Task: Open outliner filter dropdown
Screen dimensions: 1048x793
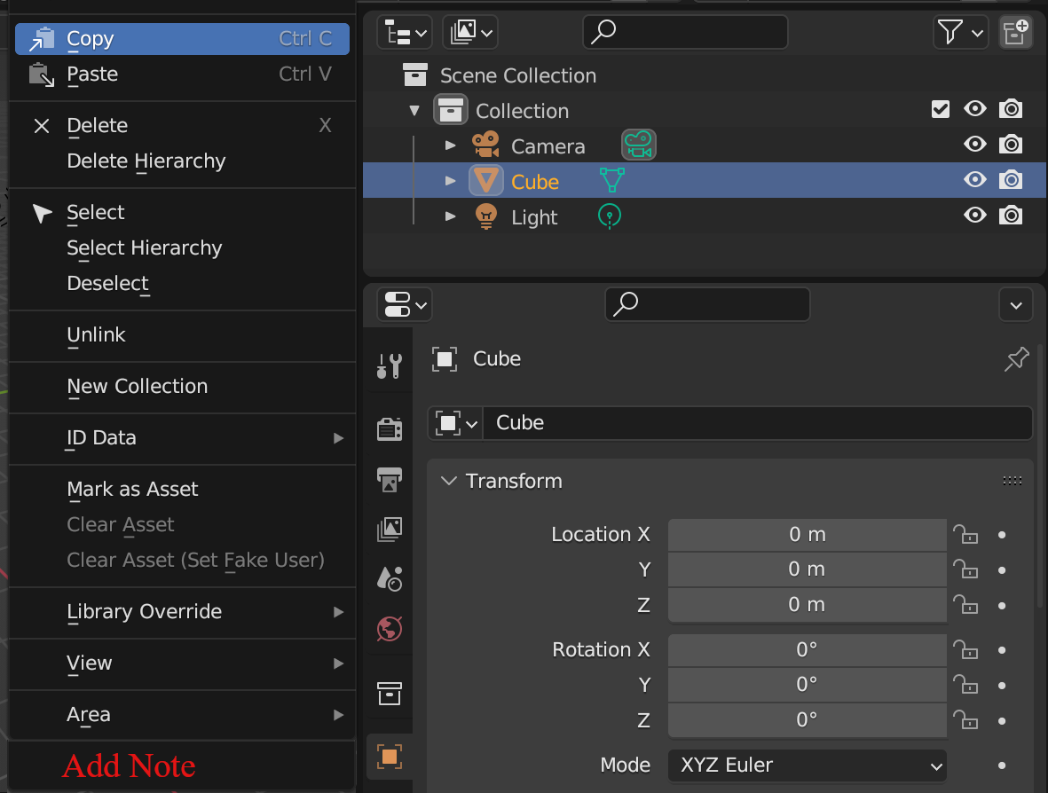Action: [x=960, y=32]
